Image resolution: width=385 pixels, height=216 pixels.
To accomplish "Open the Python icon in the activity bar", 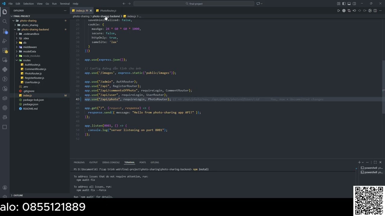I will click(5, 69).
